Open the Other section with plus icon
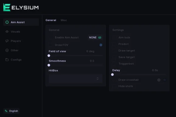 [21, 50]
